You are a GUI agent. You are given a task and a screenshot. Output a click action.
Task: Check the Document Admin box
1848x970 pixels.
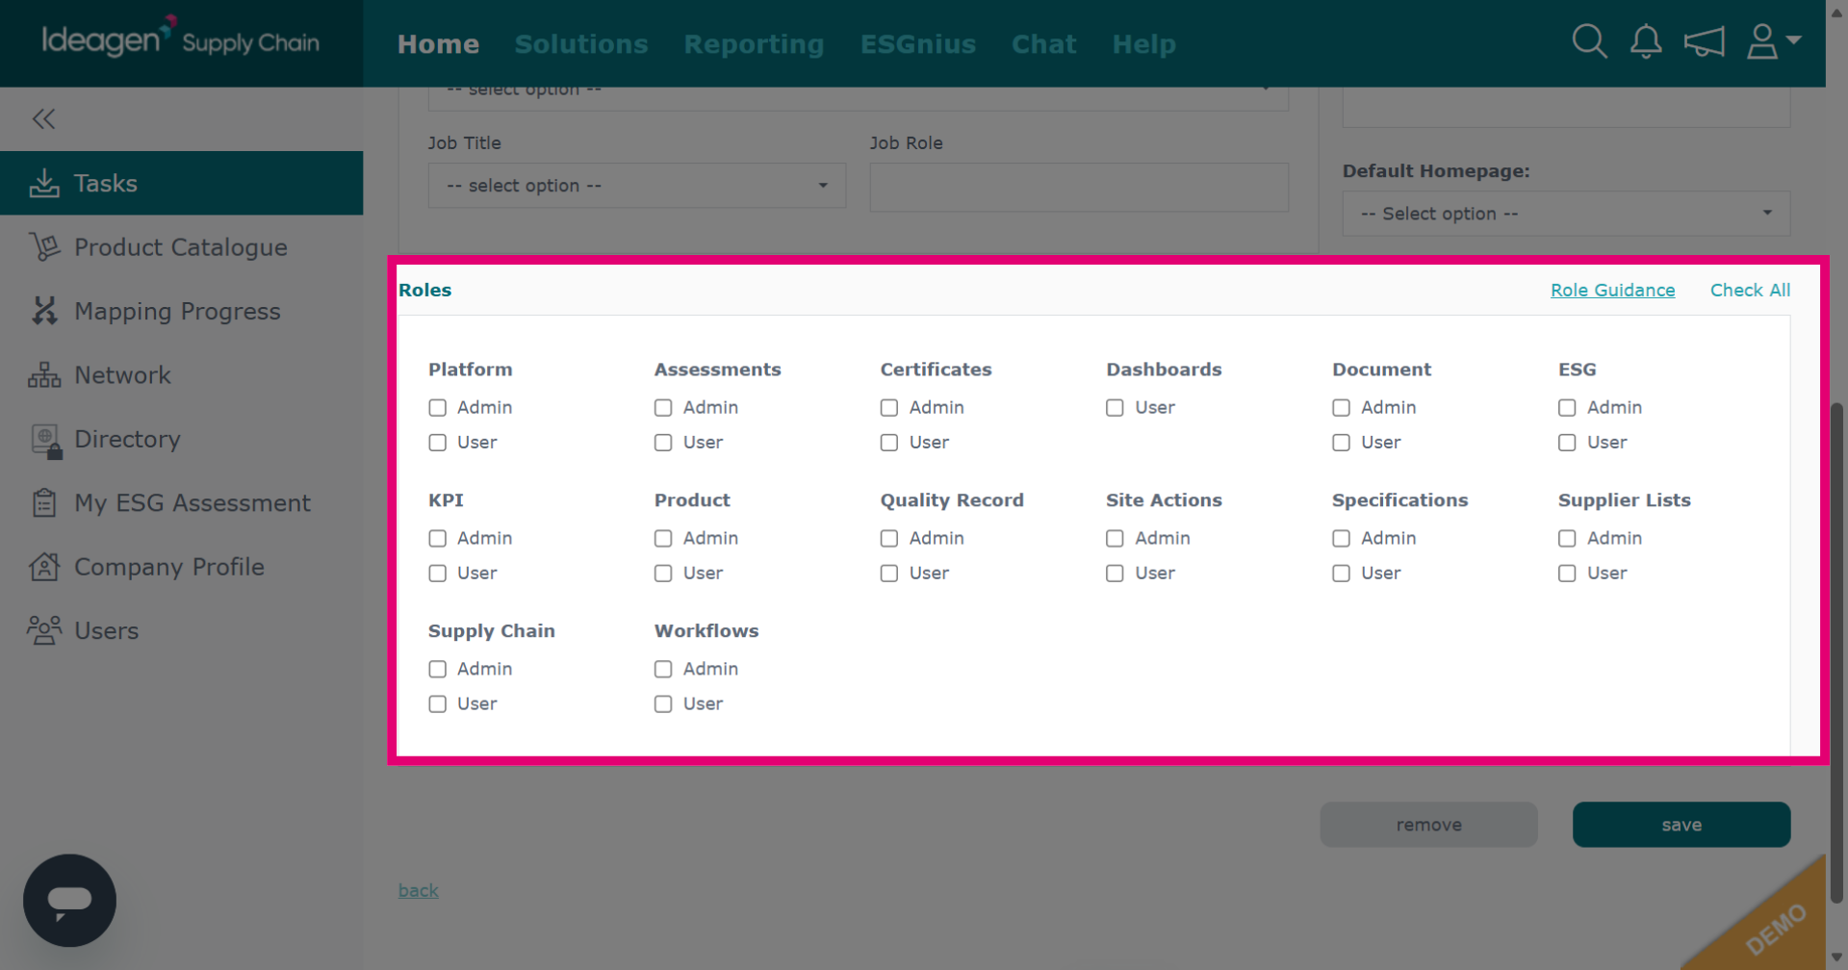(1341, 408)
